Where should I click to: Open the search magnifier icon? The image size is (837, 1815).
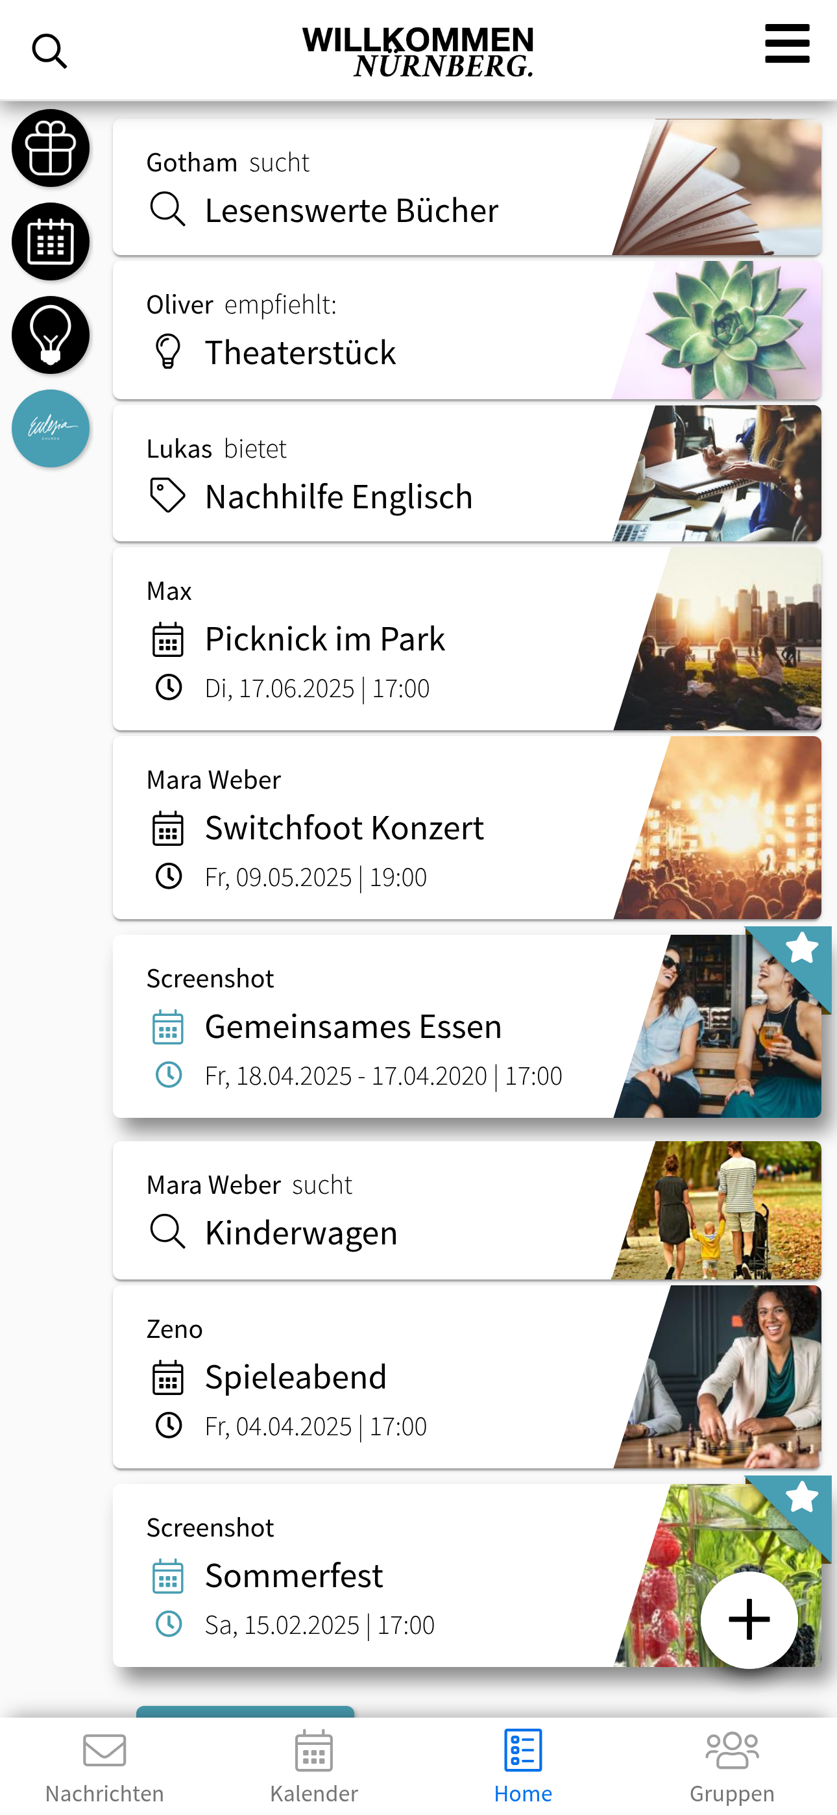(49, 51)
